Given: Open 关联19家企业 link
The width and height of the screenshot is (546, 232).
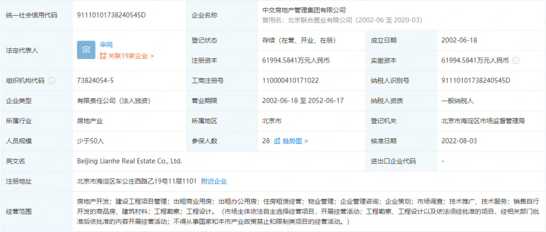Looking at the screenshot, I should [x=130, y=55].
